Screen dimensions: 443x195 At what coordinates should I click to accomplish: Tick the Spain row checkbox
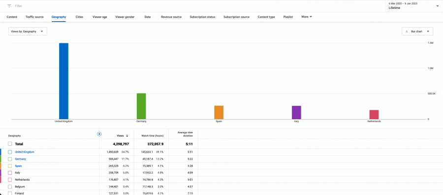tap(10, 166)
